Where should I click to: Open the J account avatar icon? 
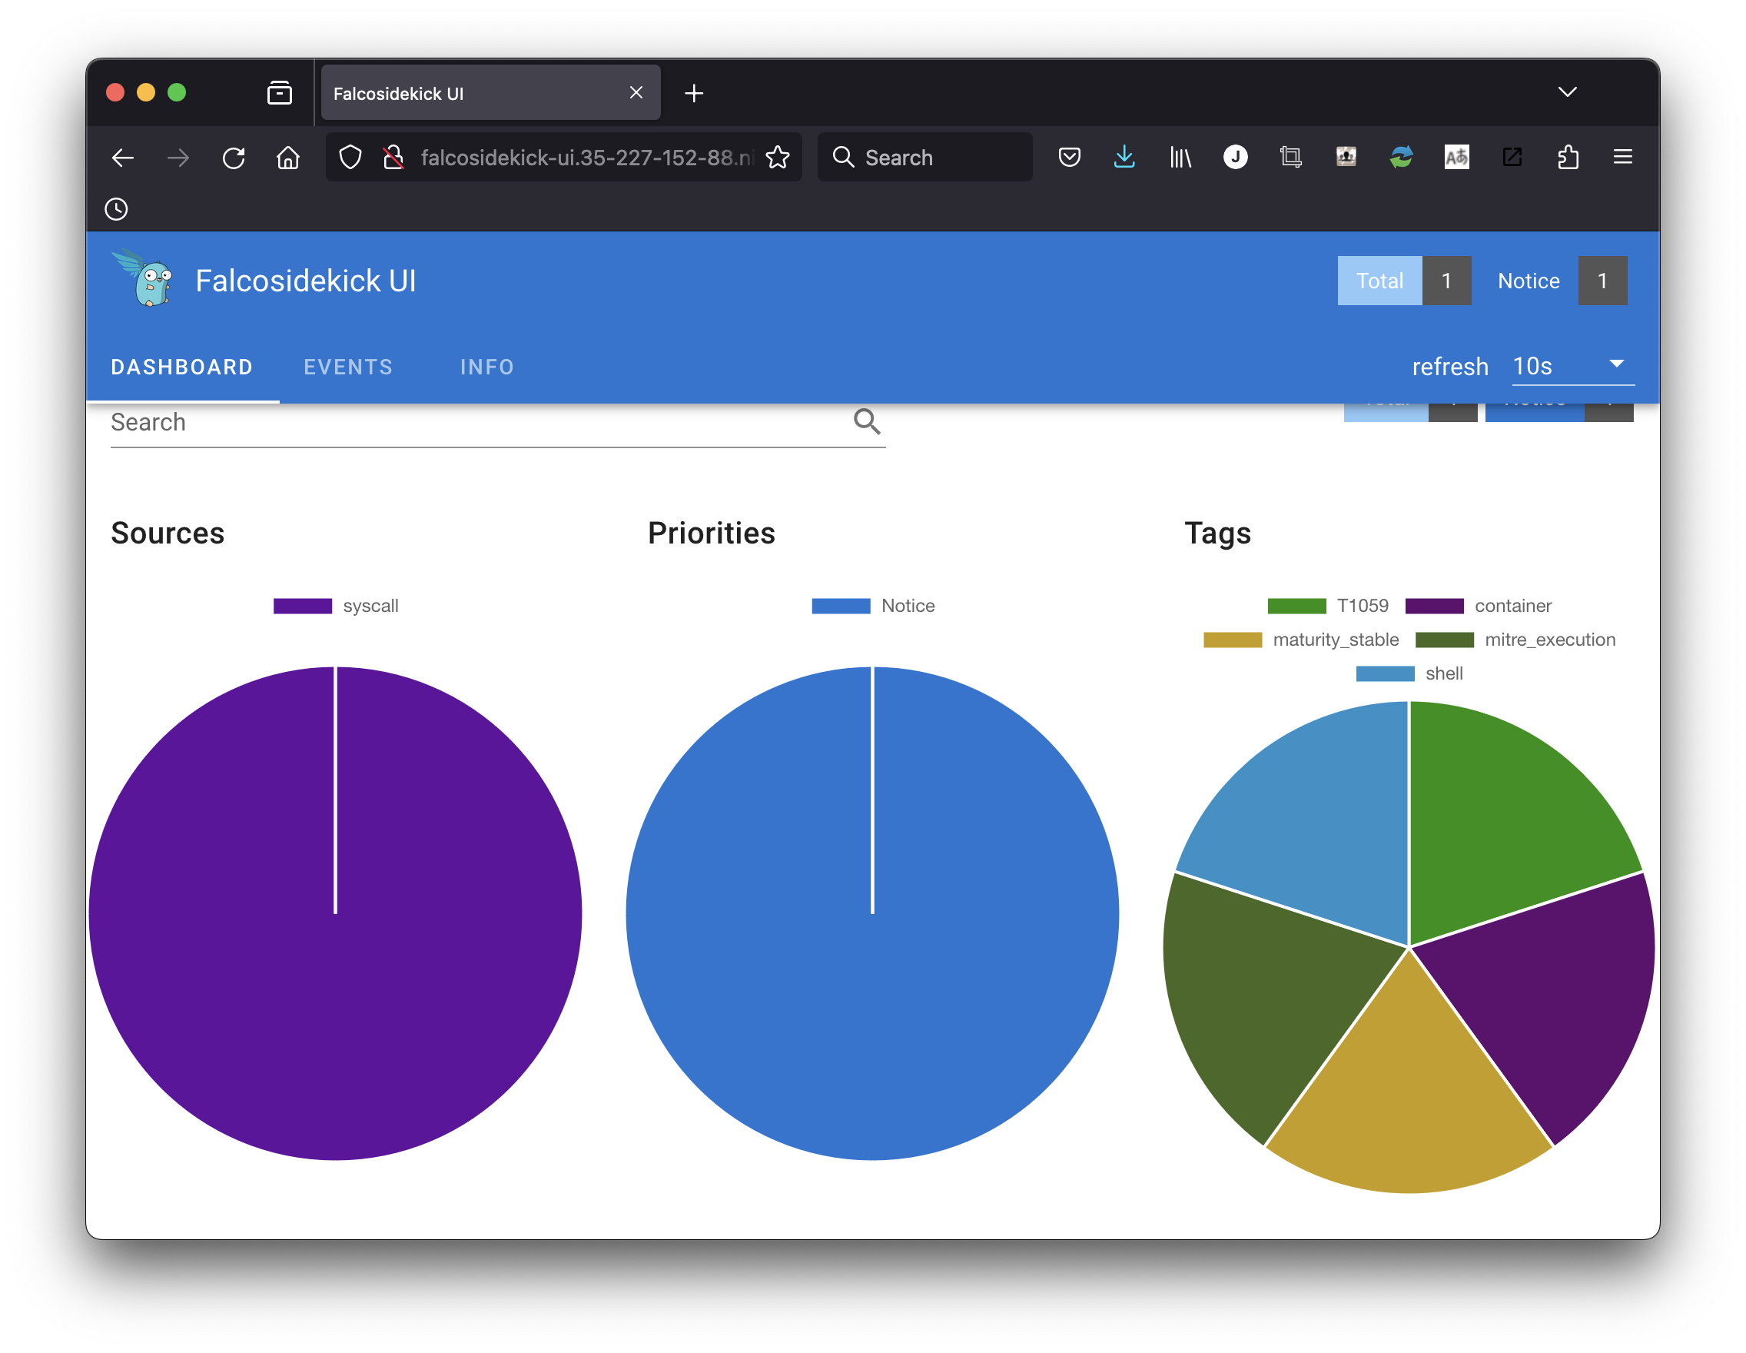click(1235, 157)
